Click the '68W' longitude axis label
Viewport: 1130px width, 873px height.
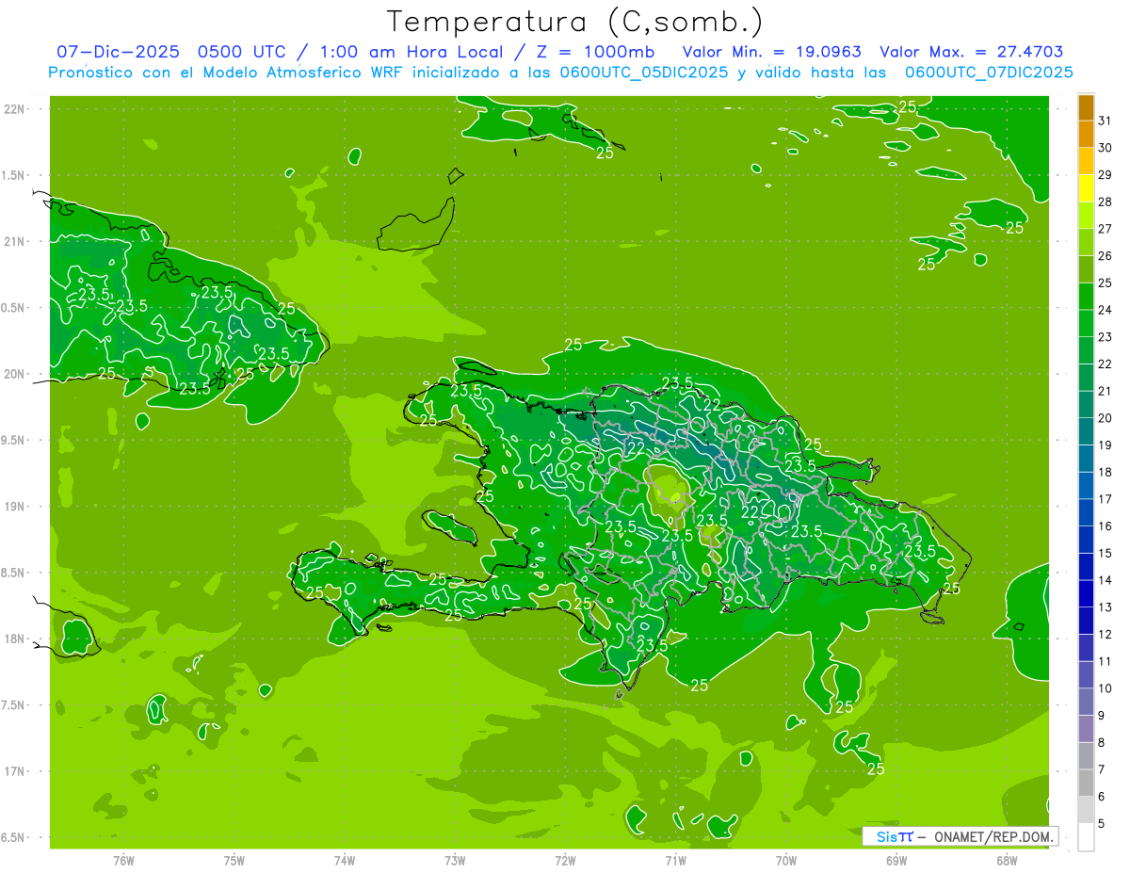pos(1007,861)
